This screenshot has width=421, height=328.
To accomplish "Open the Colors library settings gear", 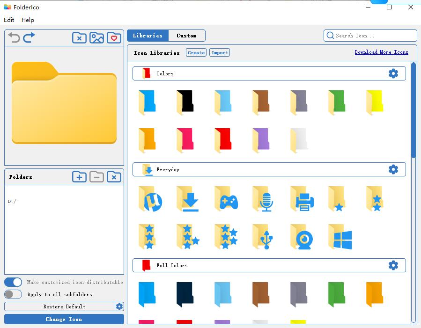I will tap(393, 73).
